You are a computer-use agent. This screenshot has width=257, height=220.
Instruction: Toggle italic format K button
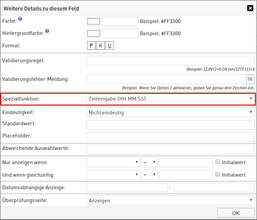tap(100, 46)
